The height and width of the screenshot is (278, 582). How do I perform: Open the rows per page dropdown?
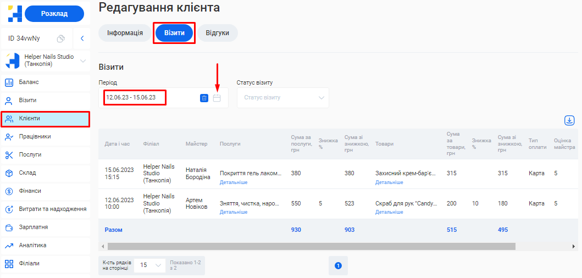pos(149,265)
